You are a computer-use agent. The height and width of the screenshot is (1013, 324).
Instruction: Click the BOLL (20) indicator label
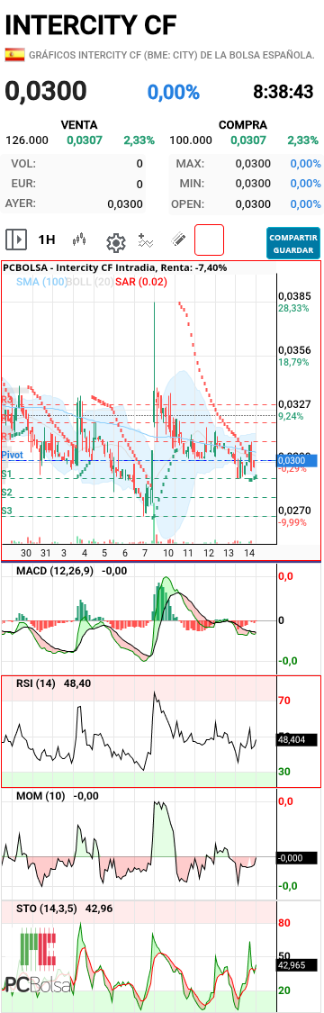coord(91,282)
